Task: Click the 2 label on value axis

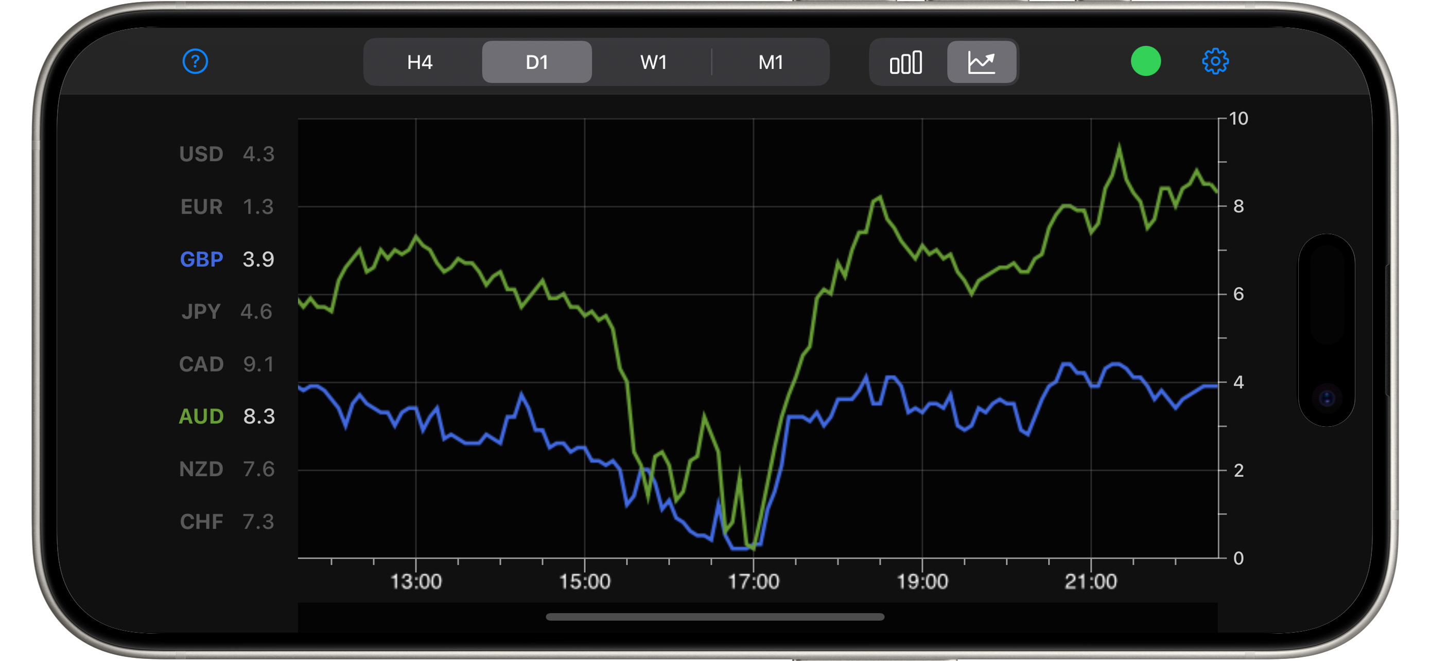Action: pyautogui.click(x=1239, y=471)
